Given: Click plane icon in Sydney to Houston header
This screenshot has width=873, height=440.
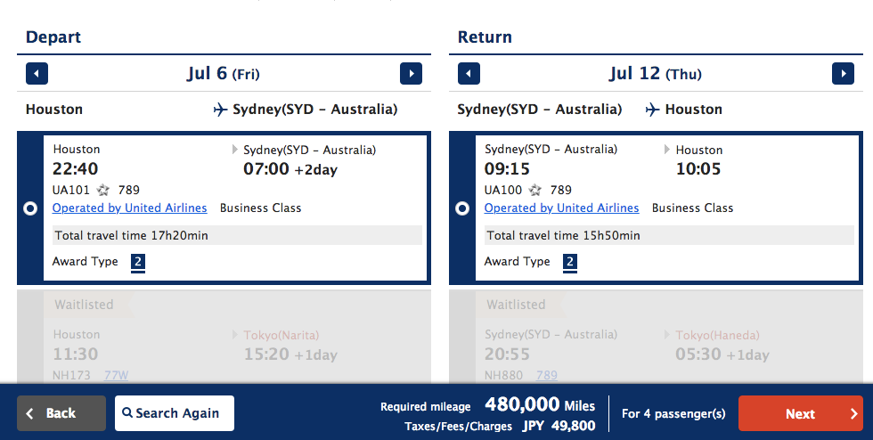Looking at the screenshot, I should tap(652, 110).
